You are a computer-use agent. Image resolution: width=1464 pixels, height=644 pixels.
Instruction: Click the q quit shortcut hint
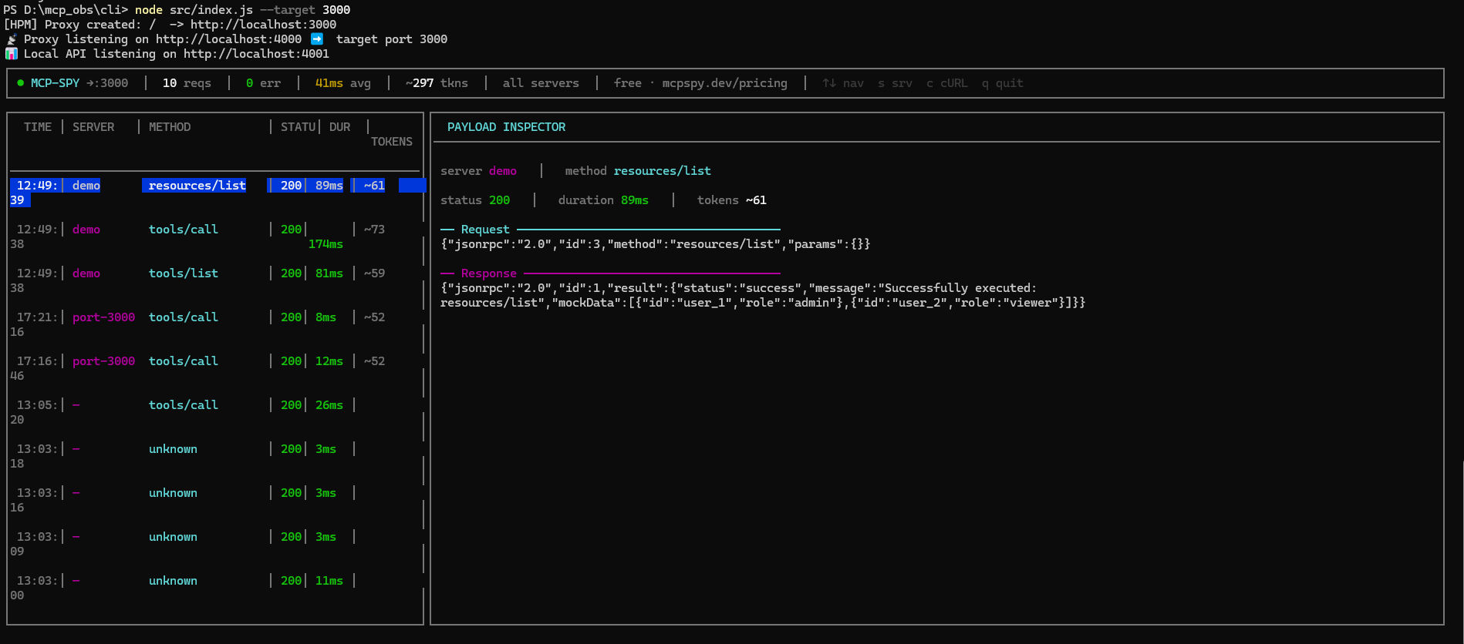[x=1002, y=83]
